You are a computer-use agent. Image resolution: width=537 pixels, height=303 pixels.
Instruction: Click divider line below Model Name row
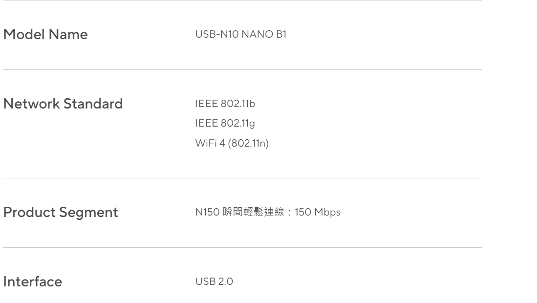[242, 70]
